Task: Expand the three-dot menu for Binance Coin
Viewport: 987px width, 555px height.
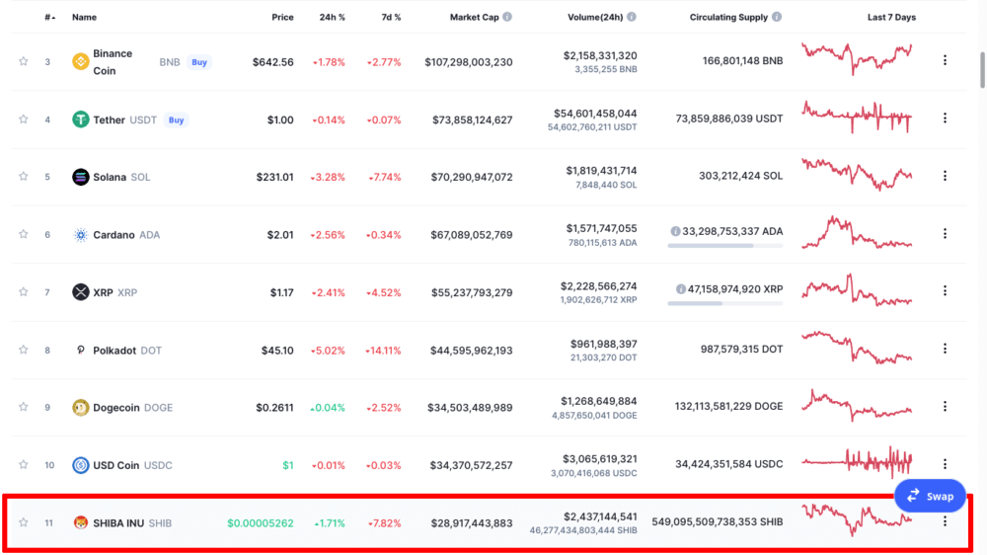Action: tap(945, 60)
